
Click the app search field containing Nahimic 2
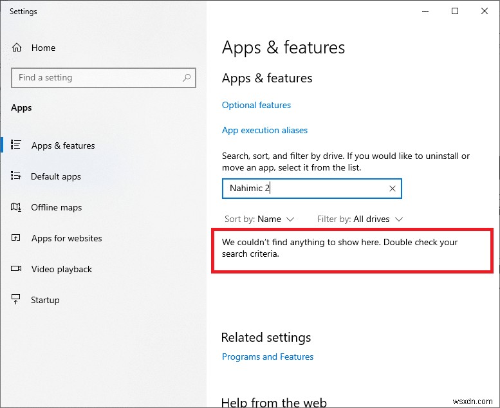coord(302,189)
